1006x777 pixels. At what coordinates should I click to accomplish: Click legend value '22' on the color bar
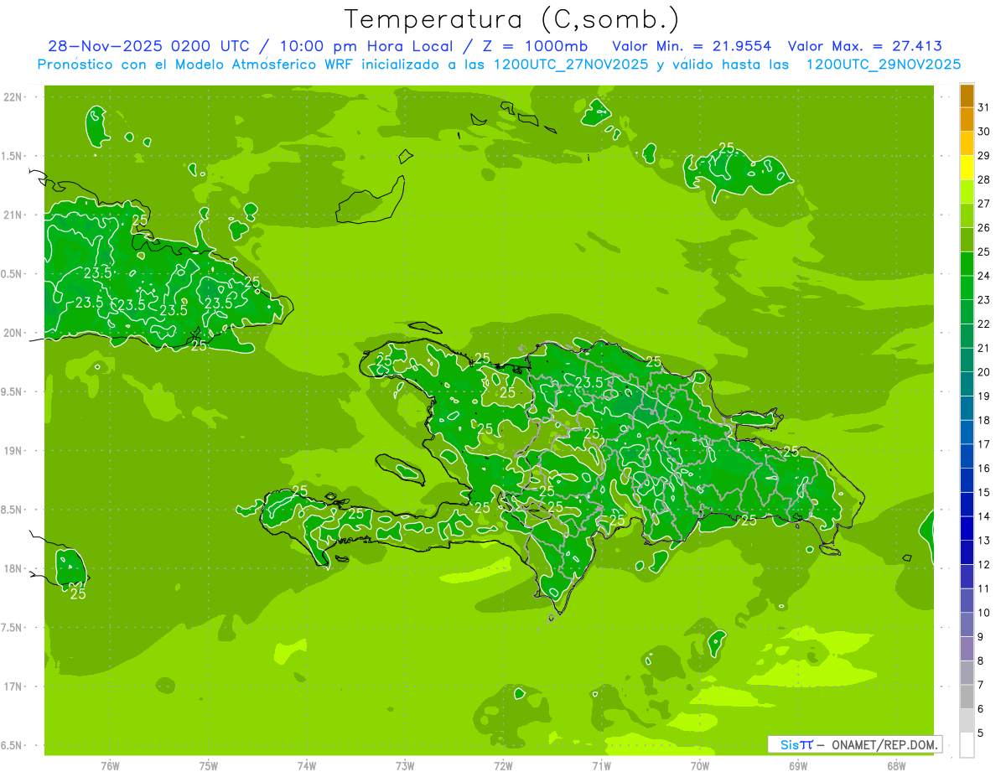click(x=984, y=324)
